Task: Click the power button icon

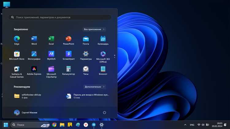Action: 105,112
